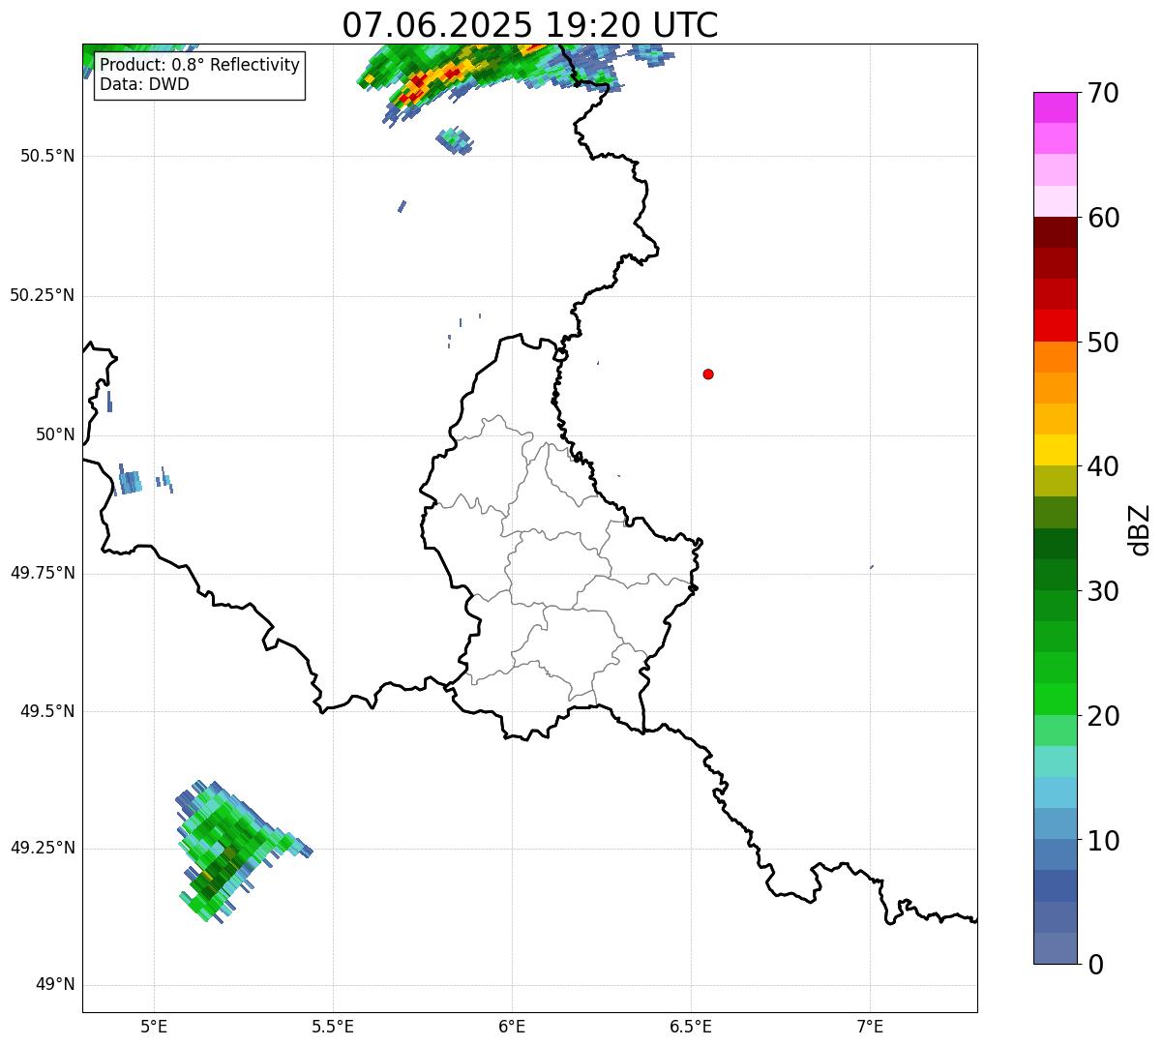Viewport: 1163px width, 1046px height.
Task: Click the dBZ colorbar axis label
Action: pos(1141,528)
